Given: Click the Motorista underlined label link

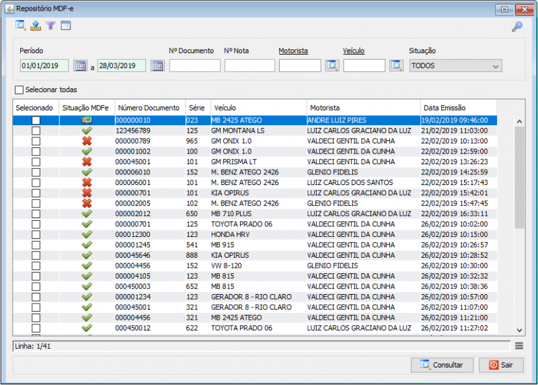Looking at the screenshot, I should click(x=293, y=51).
